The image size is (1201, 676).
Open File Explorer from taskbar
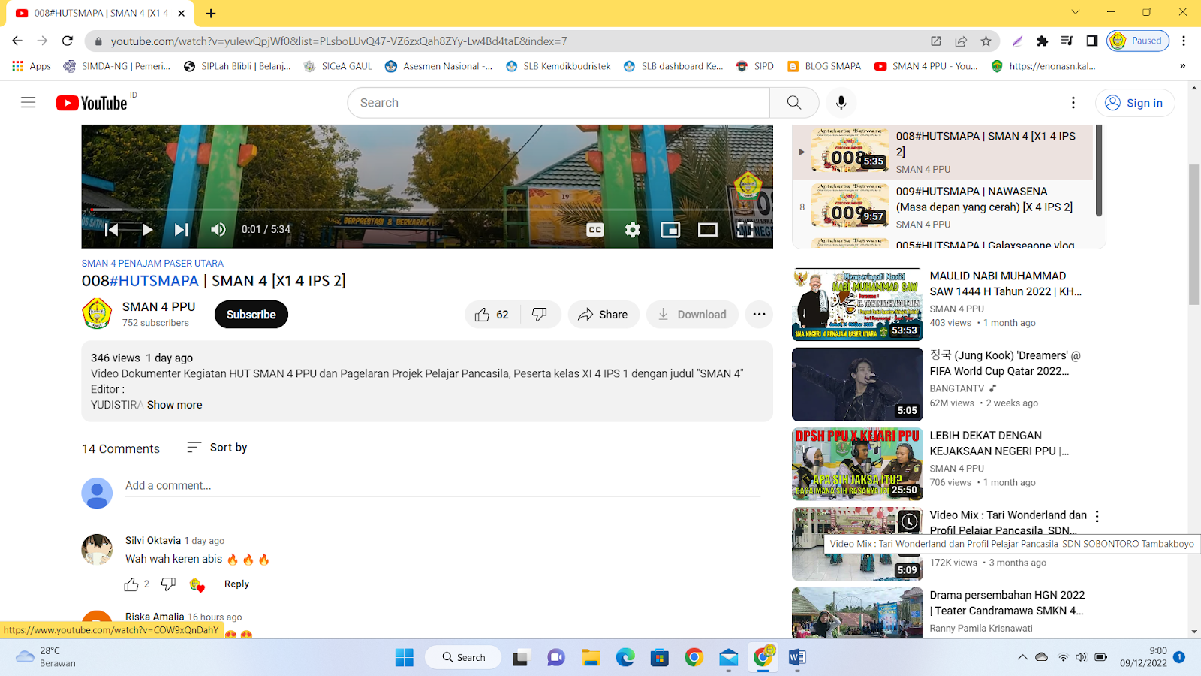point(591,658)
